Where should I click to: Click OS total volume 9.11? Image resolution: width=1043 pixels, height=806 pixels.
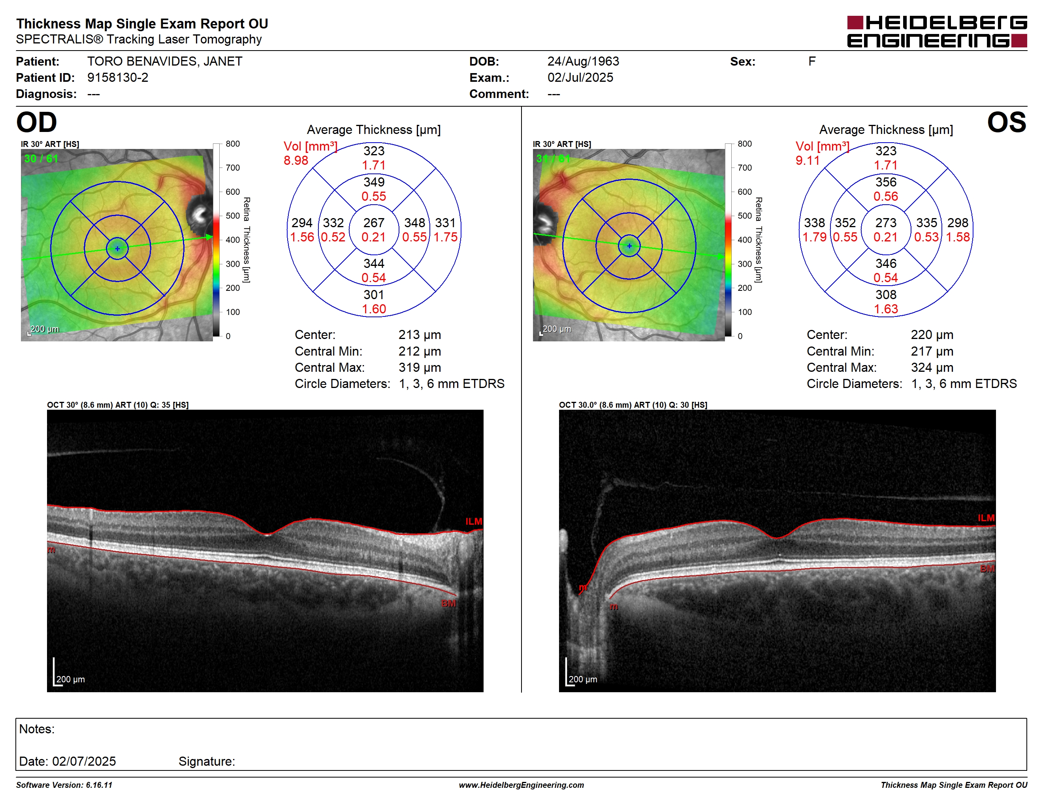(x=807, y=161)
